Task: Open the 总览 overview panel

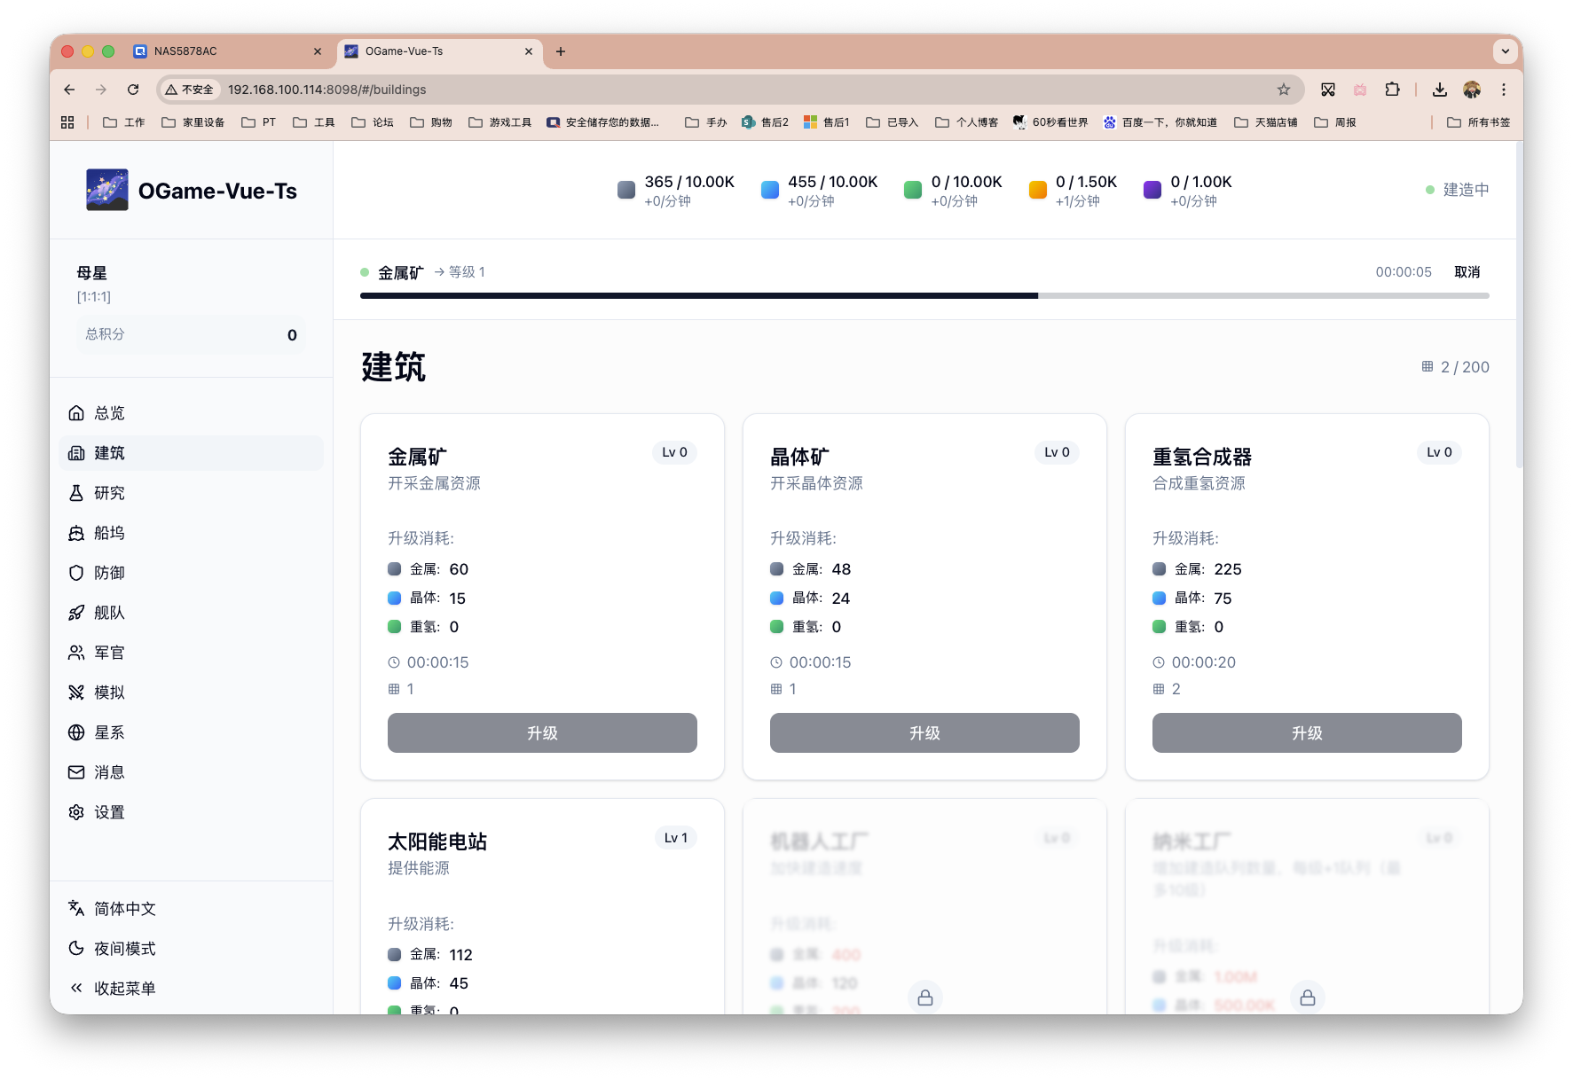Action: (109, 412)
